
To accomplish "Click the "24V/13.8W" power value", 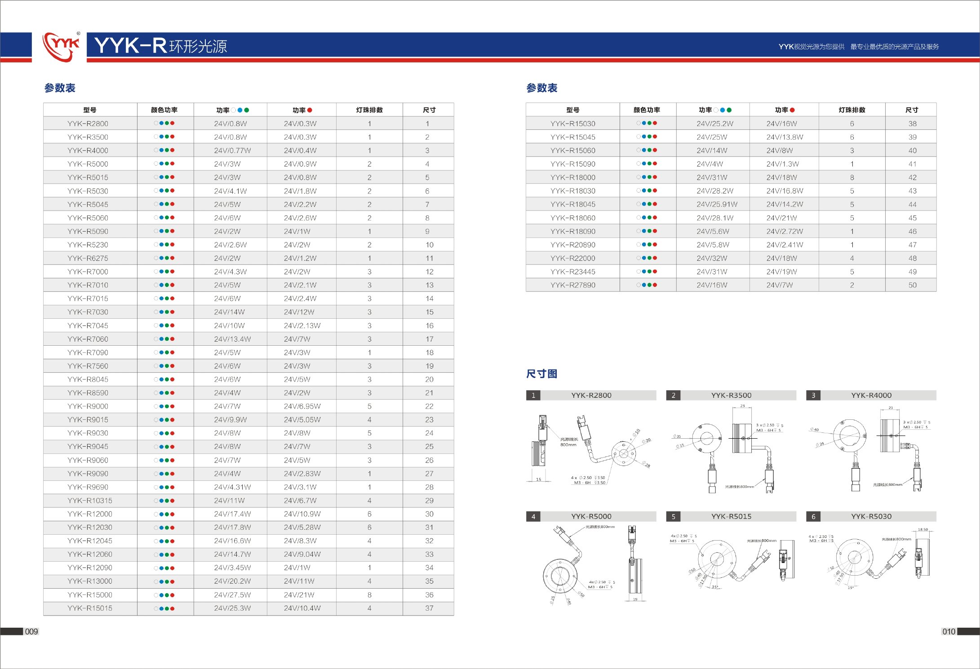I will point(785,137).
